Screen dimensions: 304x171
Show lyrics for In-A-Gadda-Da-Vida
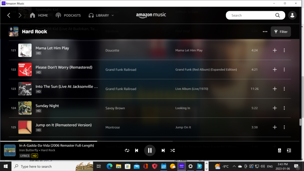pyautogui.click(x=25, y=156)
